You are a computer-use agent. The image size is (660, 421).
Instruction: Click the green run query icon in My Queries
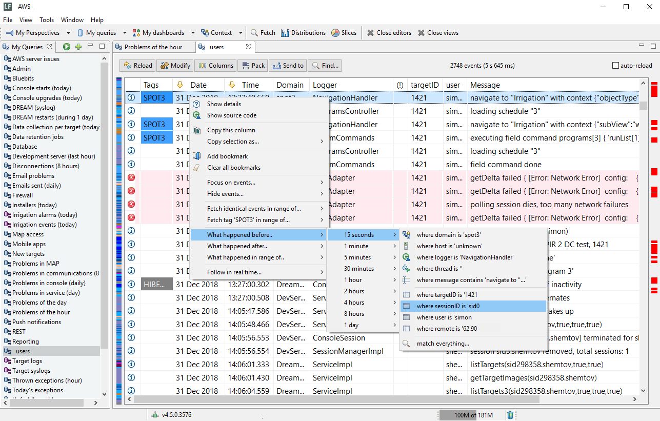67,47
